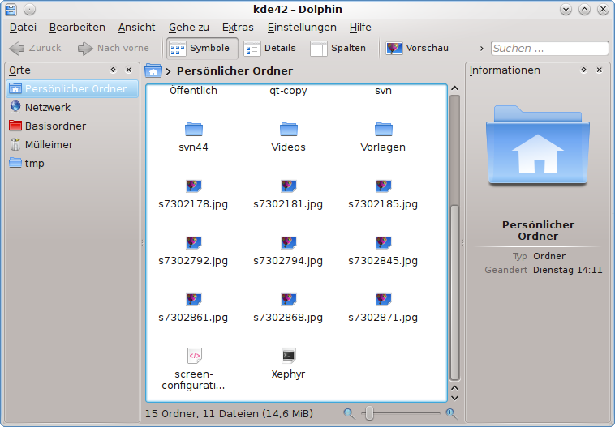Click the Nach vorne forward arrow
Screen dimensions: 615x427
point(114,49)
